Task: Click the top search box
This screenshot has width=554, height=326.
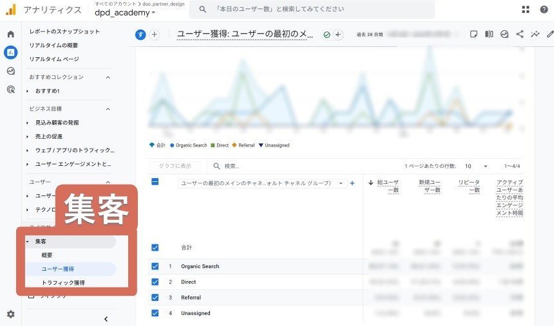Action: (316, 10)
